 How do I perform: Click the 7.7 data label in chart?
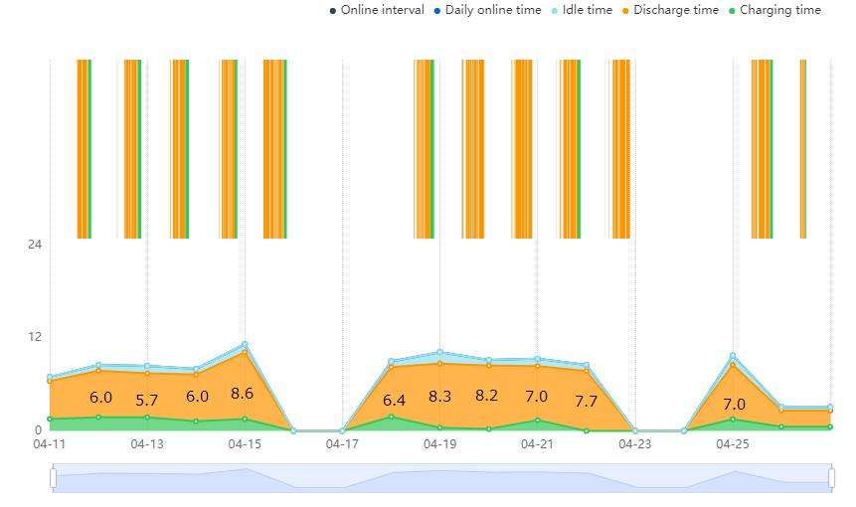point(586,402)
